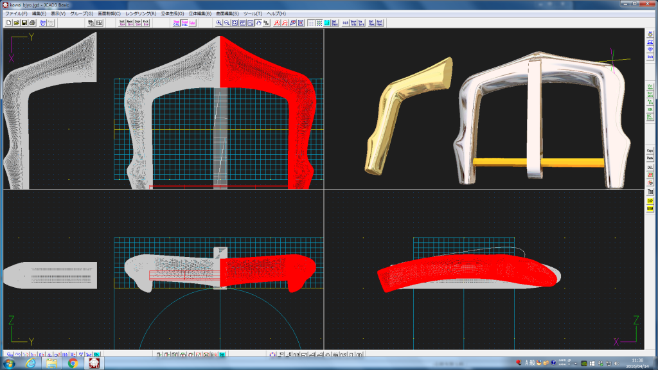Click the Zoom in magnifier icon
The height and width of the screenshot is (370, 658).
(219, 22)
